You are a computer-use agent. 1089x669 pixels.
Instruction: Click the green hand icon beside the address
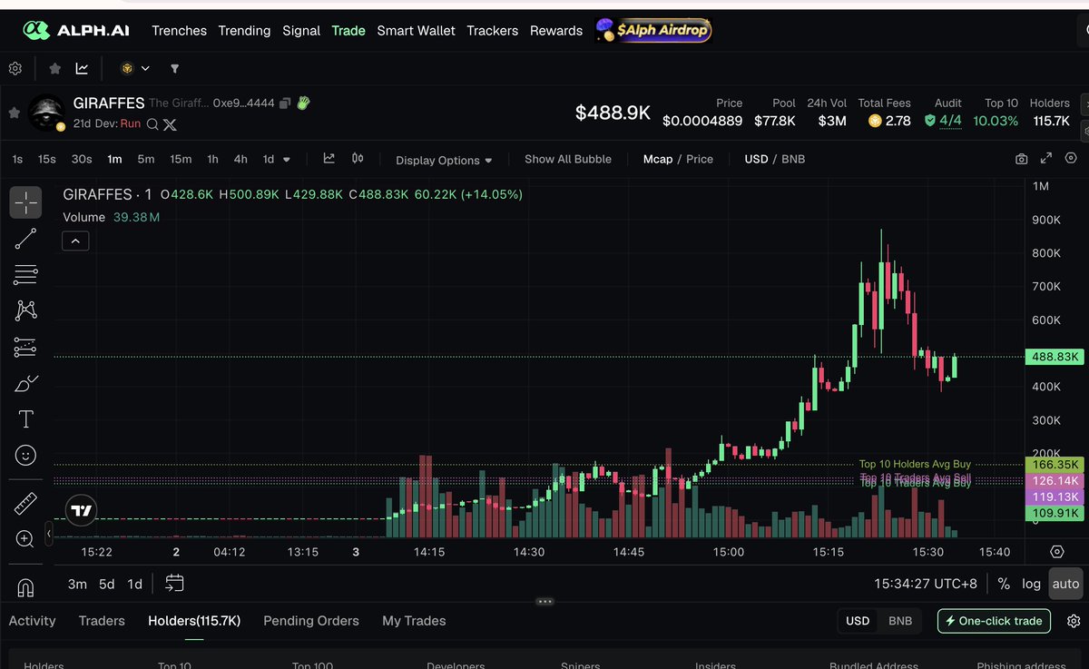[303, 103]
